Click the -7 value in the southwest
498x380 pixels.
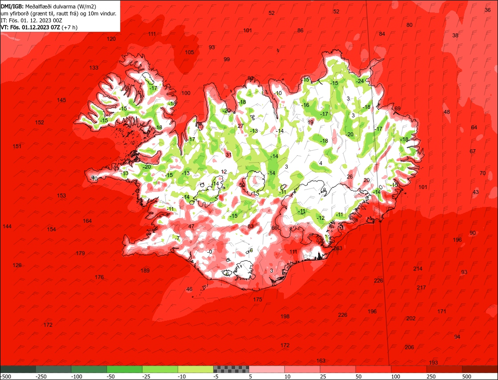177,238
